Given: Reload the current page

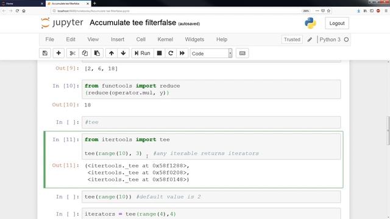Looking at the screenshot, I should coord(17,11).
